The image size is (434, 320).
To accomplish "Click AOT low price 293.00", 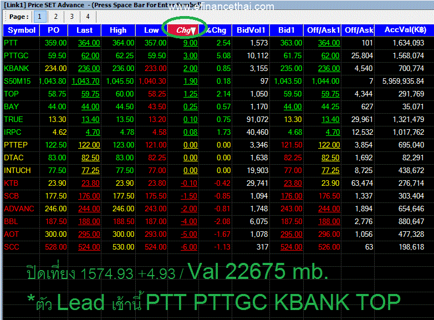I will coord(156,234).
